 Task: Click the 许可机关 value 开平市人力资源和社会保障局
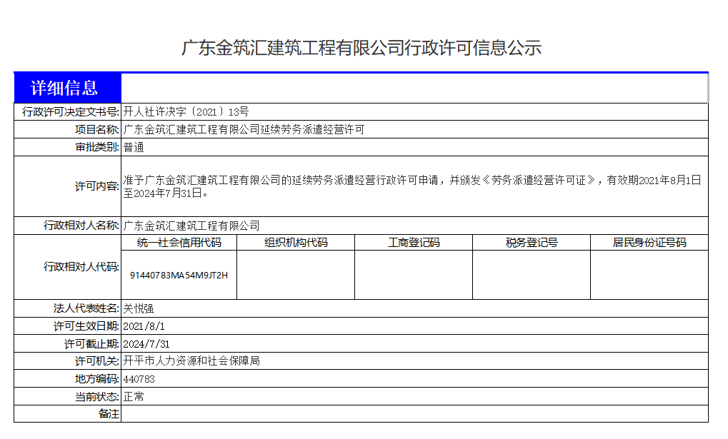(x=191, y=361)
